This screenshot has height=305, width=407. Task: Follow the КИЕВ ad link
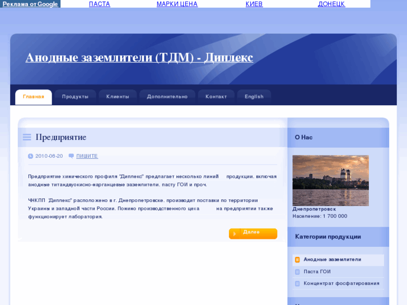[x=254, y=4]
